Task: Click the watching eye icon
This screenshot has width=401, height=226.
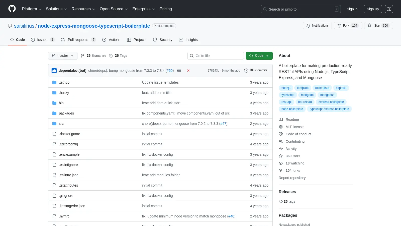Action: pyautogui.click(x=281, y=163)
